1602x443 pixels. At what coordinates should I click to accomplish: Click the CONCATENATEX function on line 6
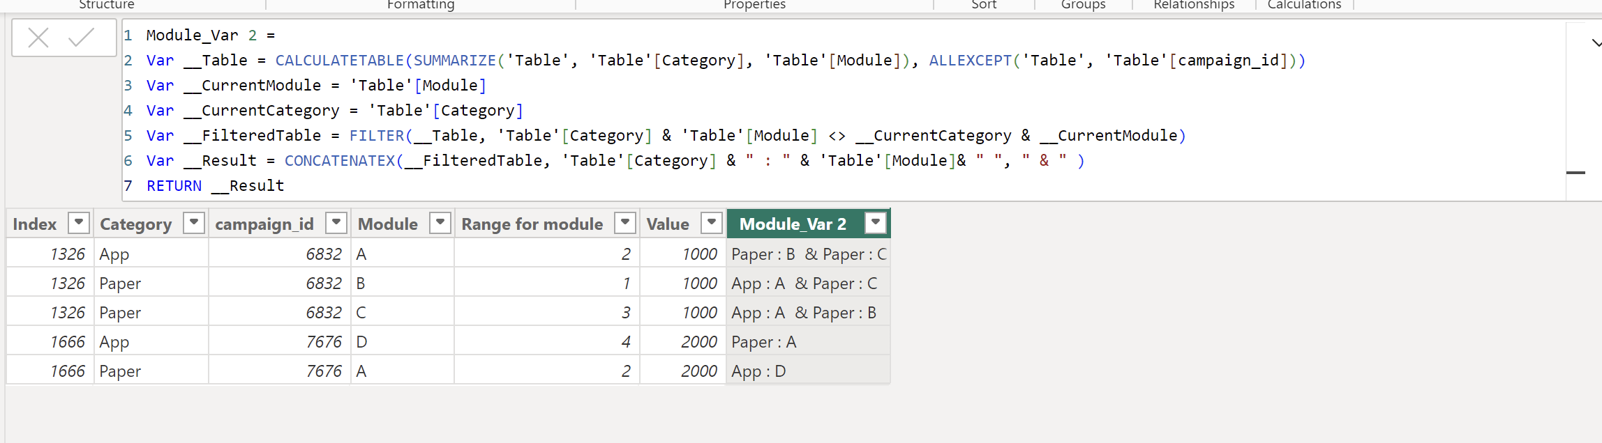pyautogui.click(x=340, y=161)
